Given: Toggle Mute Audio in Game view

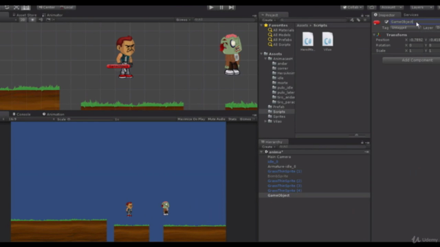Looking at the screenshot, I should (x=217, y=119).
